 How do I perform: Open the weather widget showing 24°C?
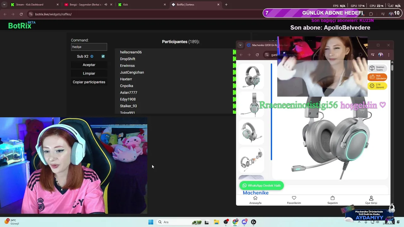12,222
